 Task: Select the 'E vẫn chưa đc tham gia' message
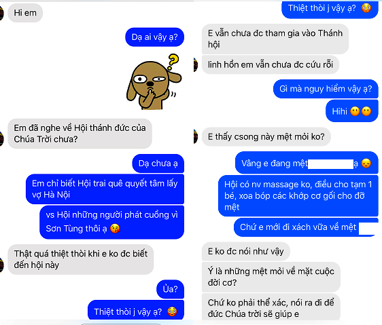point(275,39)
